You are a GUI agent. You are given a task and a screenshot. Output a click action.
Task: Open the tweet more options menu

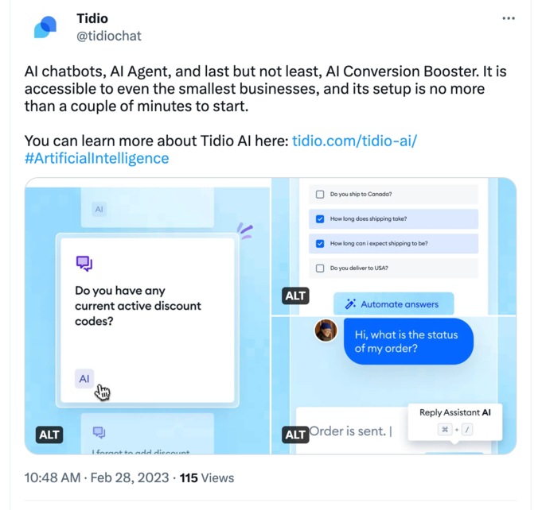click(x=509, y=19)
